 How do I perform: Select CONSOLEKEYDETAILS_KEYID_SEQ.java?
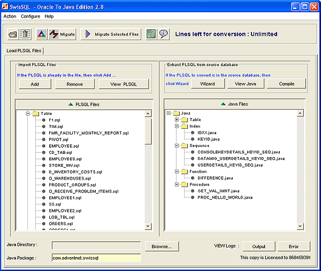pos(239,152)
